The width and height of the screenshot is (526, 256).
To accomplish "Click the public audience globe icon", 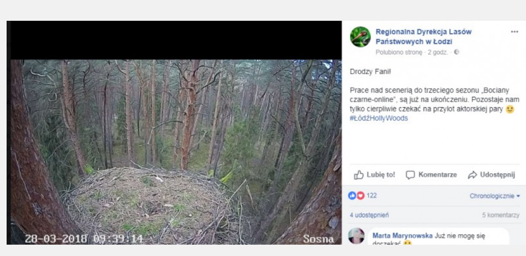I will click(457, 52).
